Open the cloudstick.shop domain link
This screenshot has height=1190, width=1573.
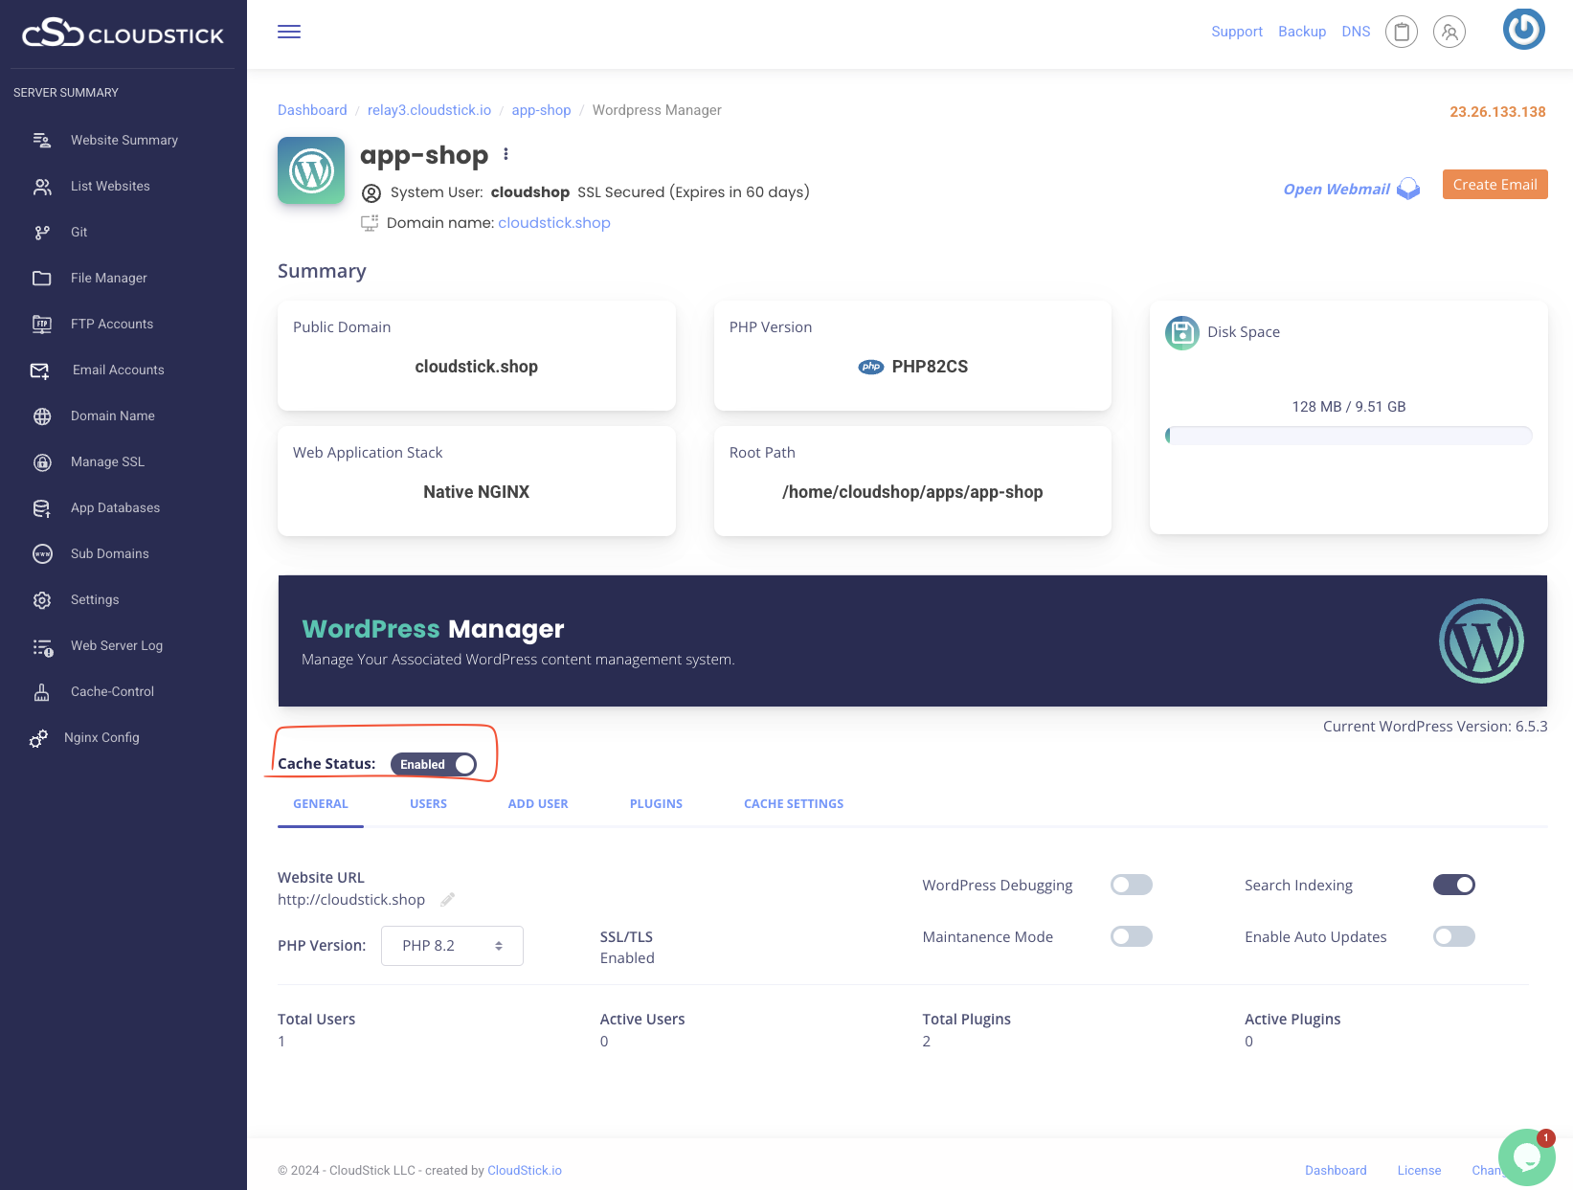pyautogui.click(x=554, y=222)
